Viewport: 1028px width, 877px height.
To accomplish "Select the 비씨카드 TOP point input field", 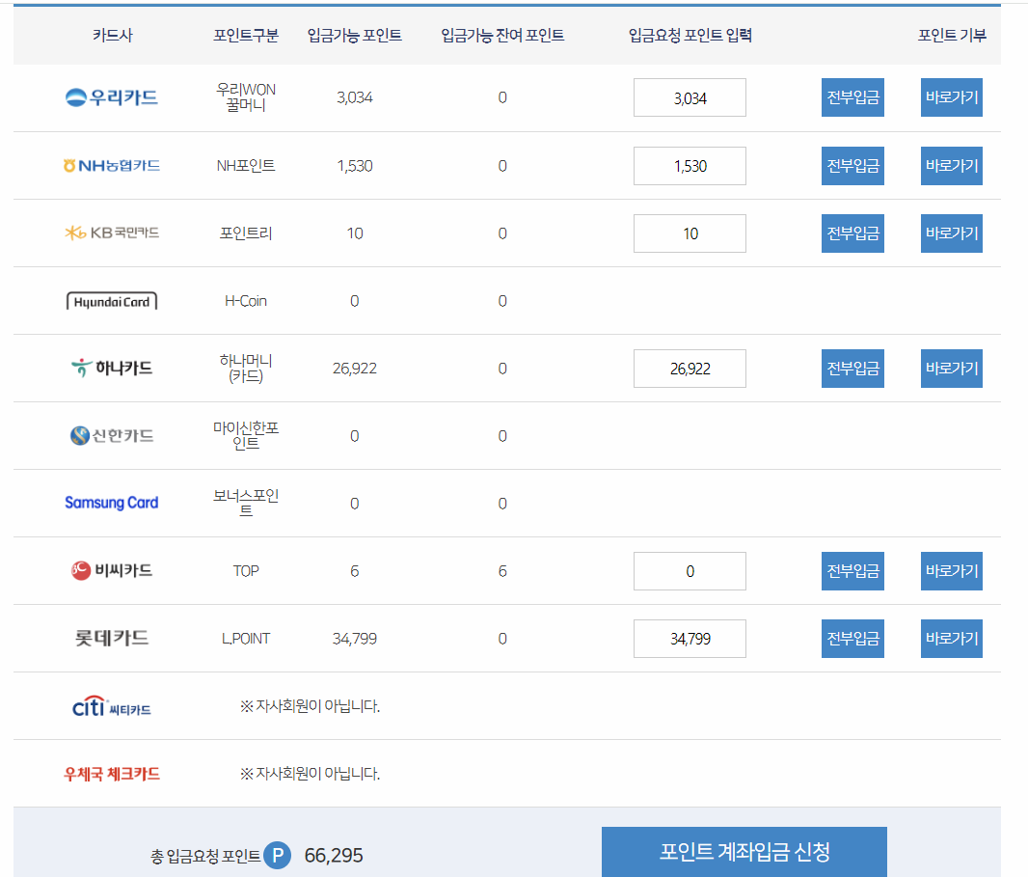I will click(x=690, y=570).
